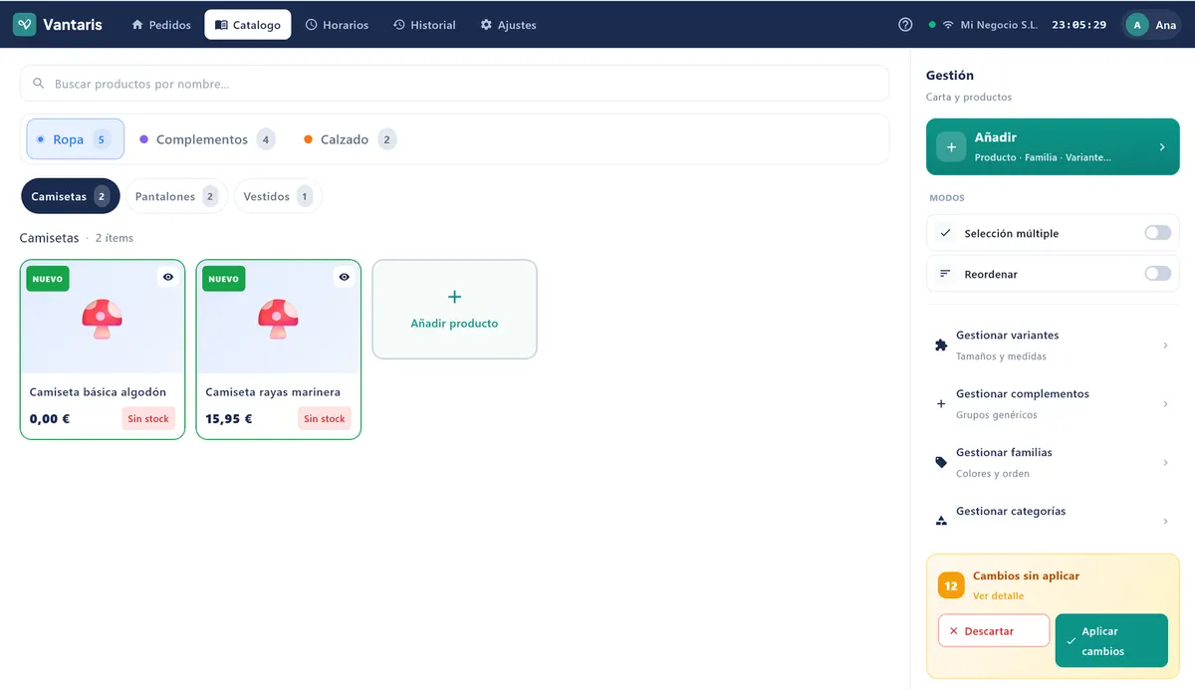This screenshot has width=1195, height=689.
Task: Click the plus icon beside Gestionar complementos
Action: 941,404
